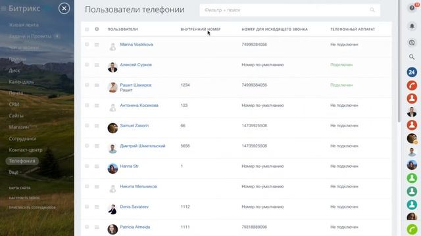The width and height of the screenshot is (421, 236).
Task: Open the Denis Savateev profile link
Action: [134, 206]
